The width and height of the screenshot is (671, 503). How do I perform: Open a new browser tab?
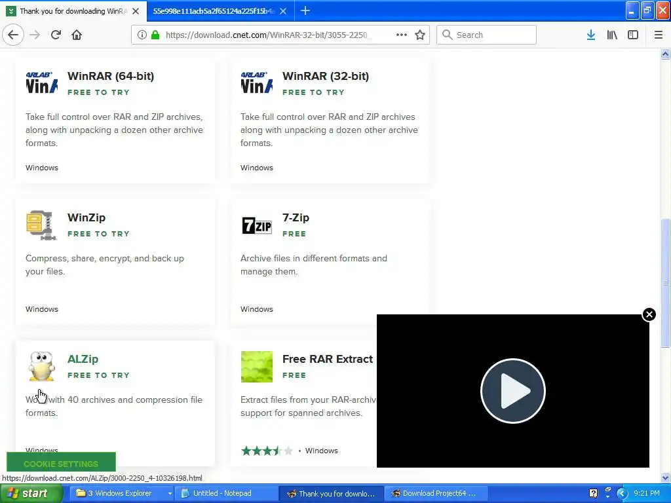[305, 10]
